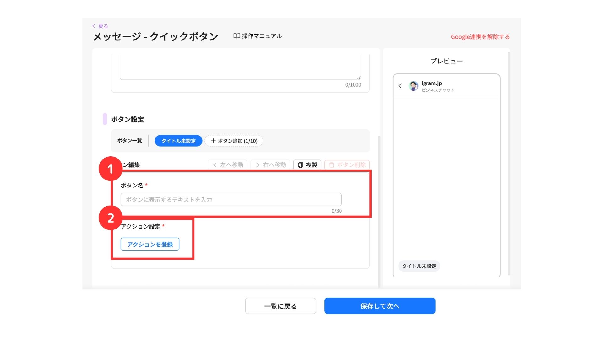Screen dimensions: 603x339
Task: Open the 操作マニュアル book icon
Action: point(237,36)
